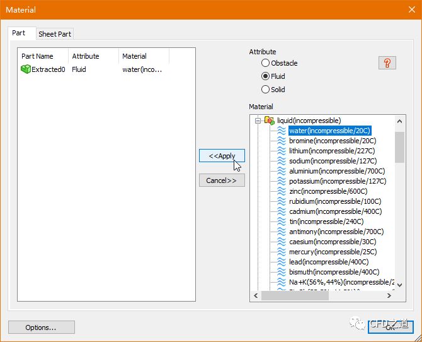This screenshot has height=342, width=422.
Task: Click the liquid(incompressible) folder icon
Action: (x=269, y=121)
